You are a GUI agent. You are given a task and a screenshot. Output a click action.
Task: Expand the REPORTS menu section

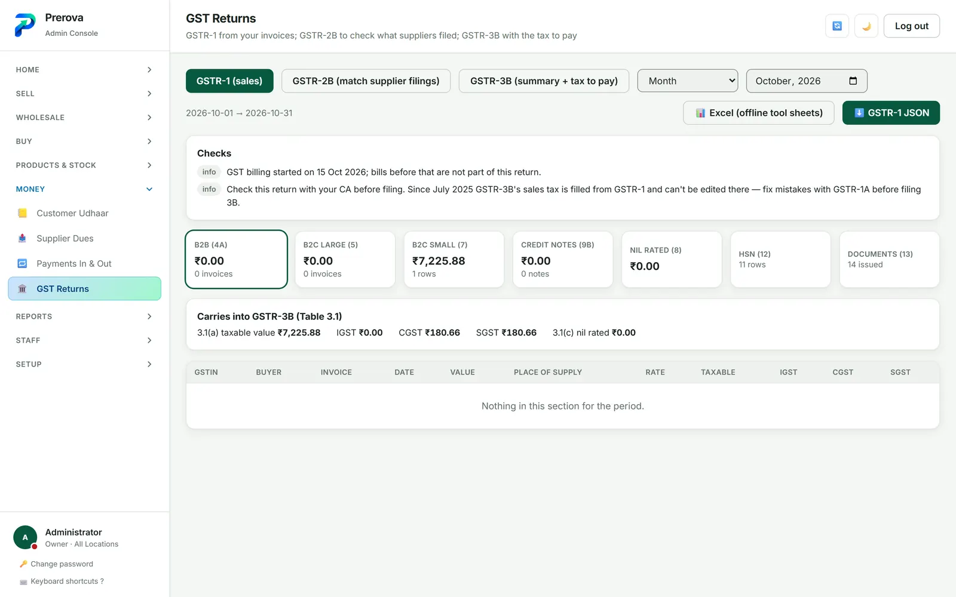84,316
